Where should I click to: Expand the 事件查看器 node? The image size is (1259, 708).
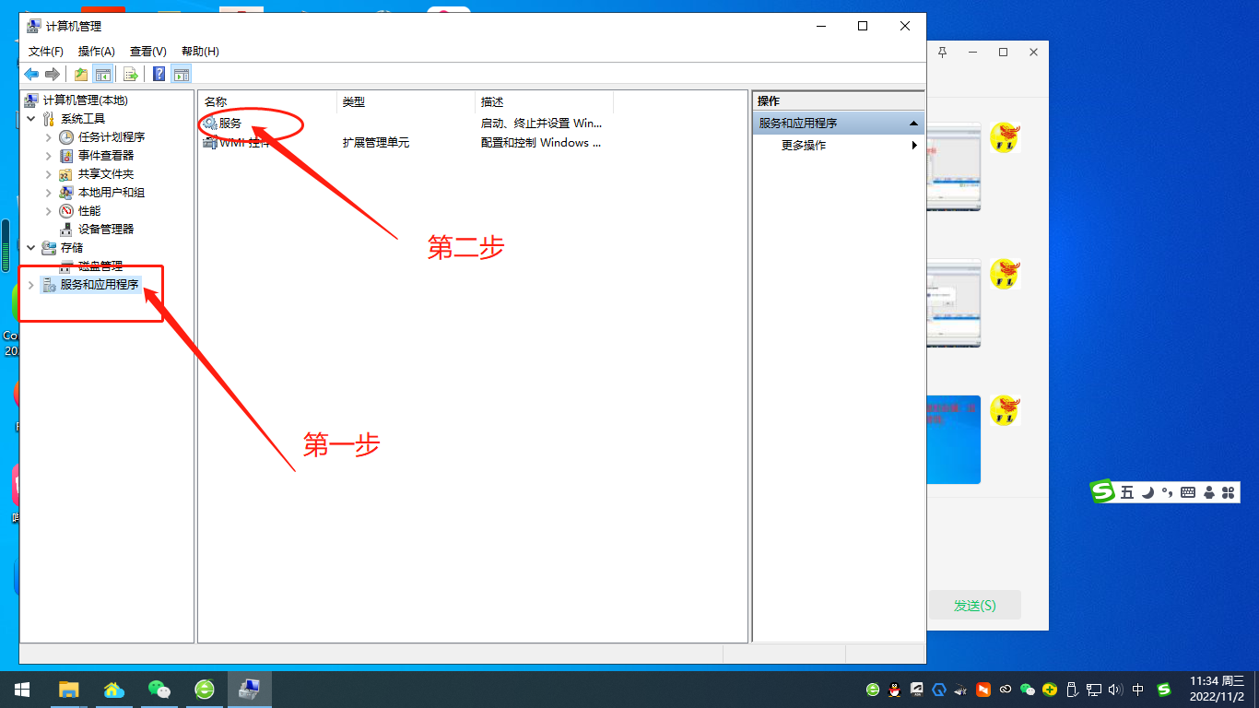click(49, 156)
